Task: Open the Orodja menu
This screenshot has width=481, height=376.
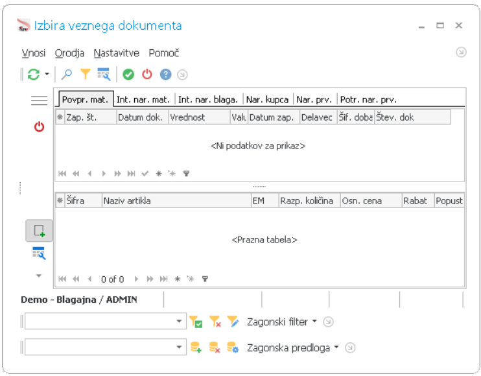Action: pos(69,53)
